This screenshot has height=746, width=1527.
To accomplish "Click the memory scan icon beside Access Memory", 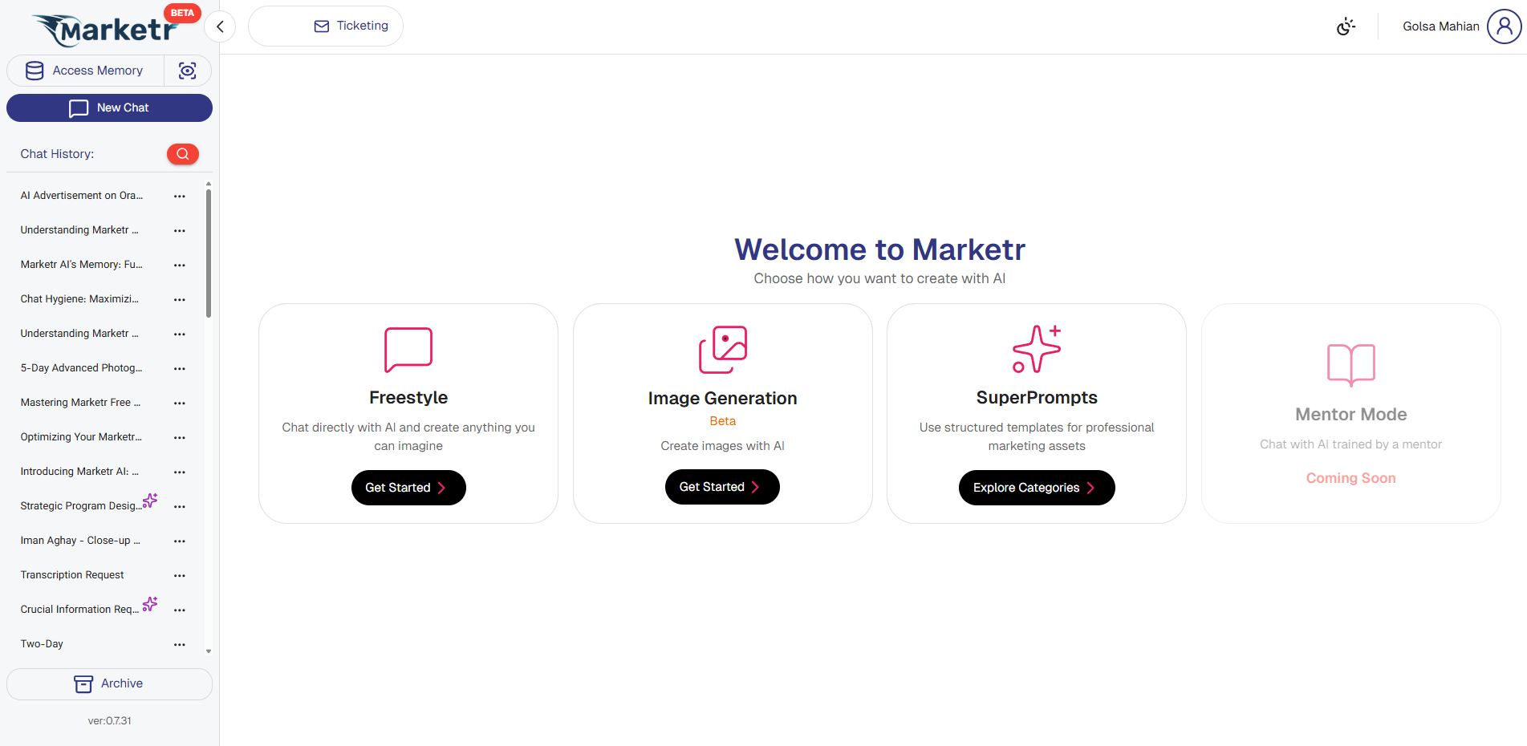I will pos(188,71).
